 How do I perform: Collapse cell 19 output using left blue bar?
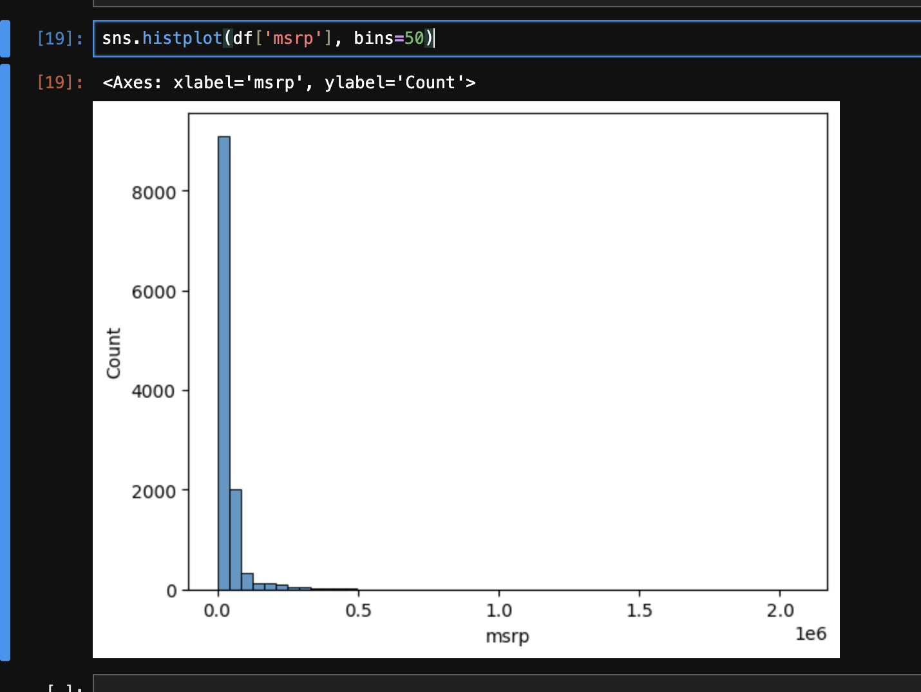(x=5, y=361)
